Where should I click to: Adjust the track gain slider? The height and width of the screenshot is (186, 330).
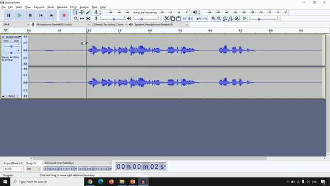(x=11, y=46)
